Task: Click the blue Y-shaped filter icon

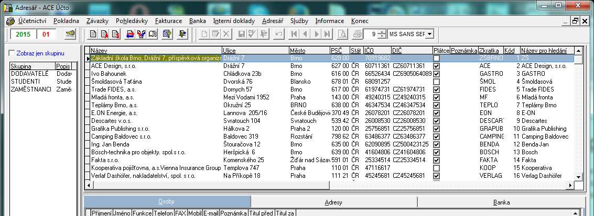Action: pos(142,35)
